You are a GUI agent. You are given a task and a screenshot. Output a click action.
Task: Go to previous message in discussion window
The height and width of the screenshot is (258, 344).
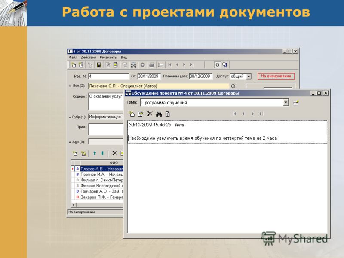click(243, 114)
